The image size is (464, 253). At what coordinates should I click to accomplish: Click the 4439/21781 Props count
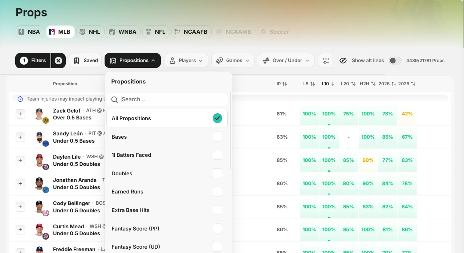pyautogui.click(x=425, y=61)
